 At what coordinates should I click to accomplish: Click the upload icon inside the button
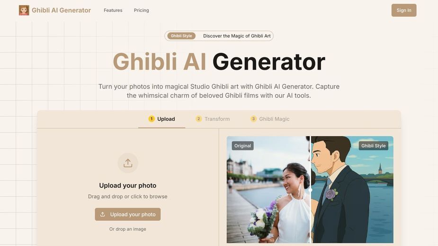[x=103, y=214]
